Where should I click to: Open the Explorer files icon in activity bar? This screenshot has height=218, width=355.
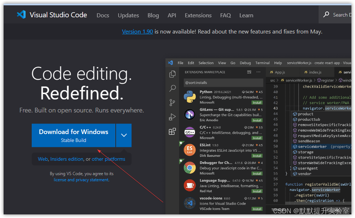tap(172, 74)
